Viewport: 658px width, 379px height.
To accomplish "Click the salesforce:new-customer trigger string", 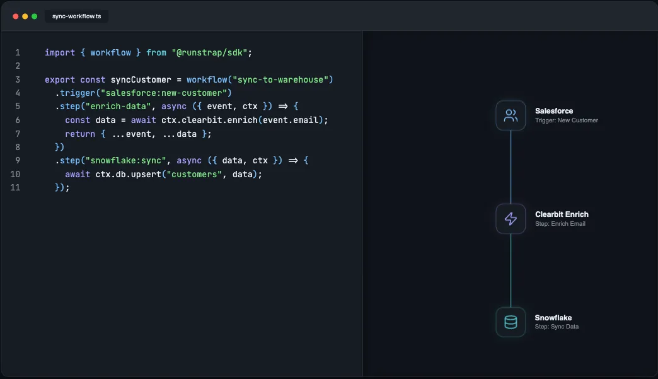I will click(164, 93).
